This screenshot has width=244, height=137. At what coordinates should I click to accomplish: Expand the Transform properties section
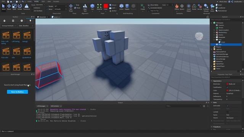tap(212, 127)
